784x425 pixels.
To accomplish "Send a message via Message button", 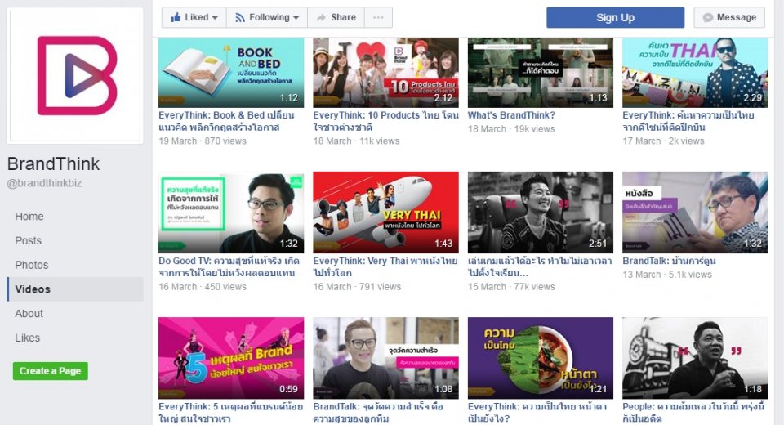I will point(729,17).
